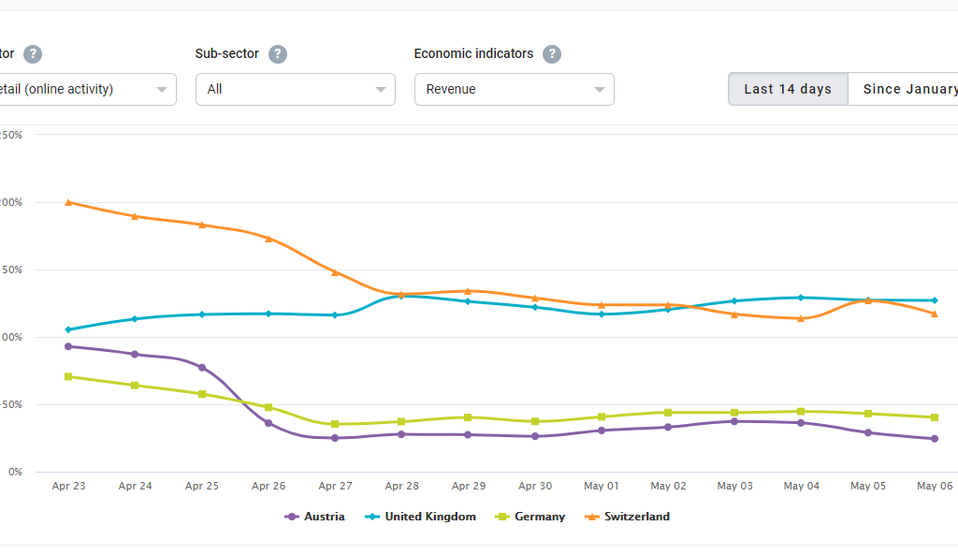The height and width of the screenshot is (555, 958).
Task: Click the help icon next to Sub-sector
Action: [277, 54]
